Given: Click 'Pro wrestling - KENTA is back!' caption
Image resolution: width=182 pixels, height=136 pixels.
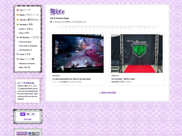Looking at the screenshot, I should (x=123, y=79).
